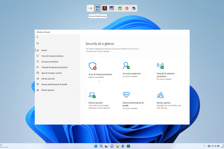Expand the Windows Security navigation menu

37,43
